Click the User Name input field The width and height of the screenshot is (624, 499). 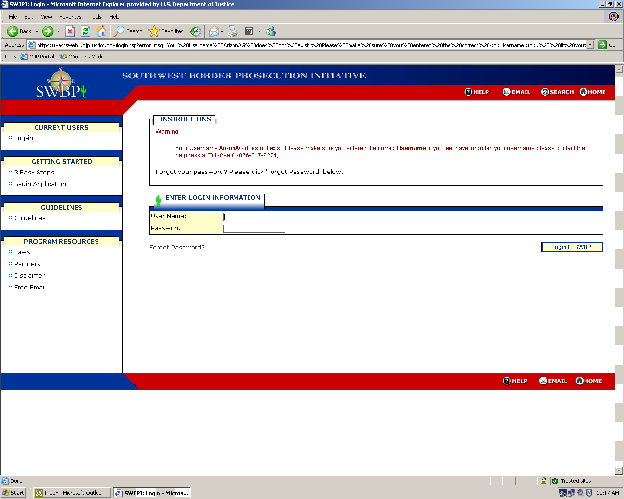[254, 217]
